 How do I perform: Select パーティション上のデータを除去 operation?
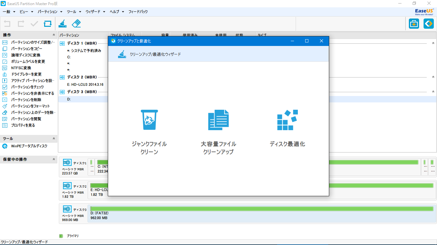29,113
